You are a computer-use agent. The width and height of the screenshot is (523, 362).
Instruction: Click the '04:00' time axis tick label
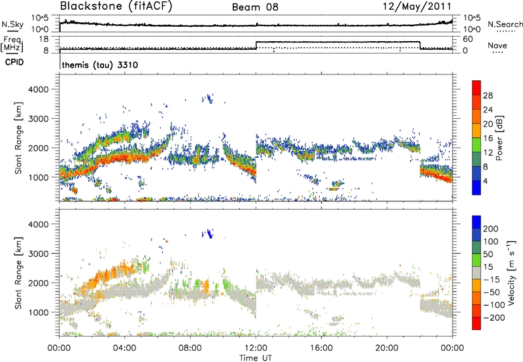(125, 348)
